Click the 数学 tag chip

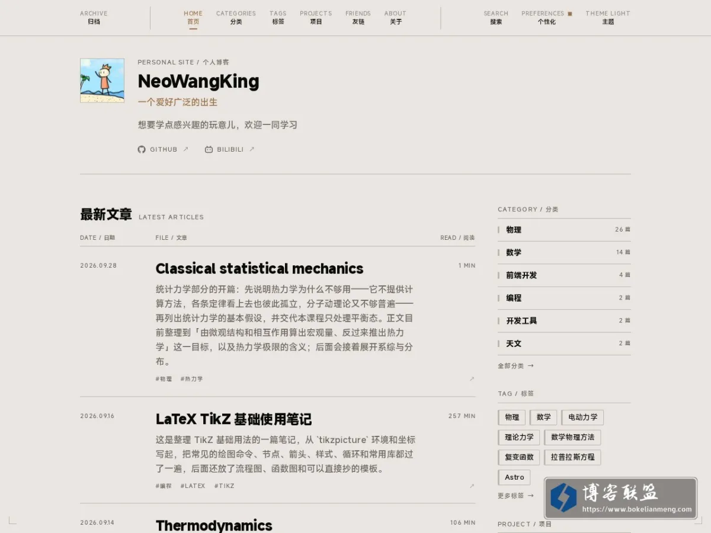tap(543, 418)
